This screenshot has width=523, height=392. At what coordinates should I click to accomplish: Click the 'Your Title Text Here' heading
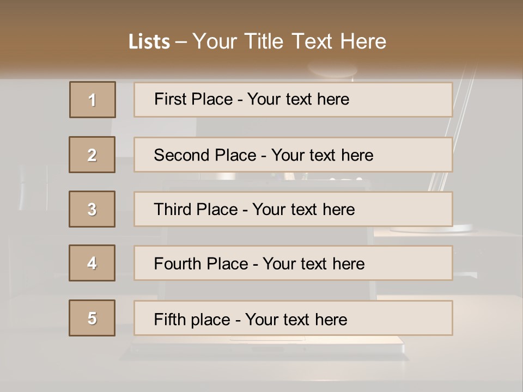[289, 42]
